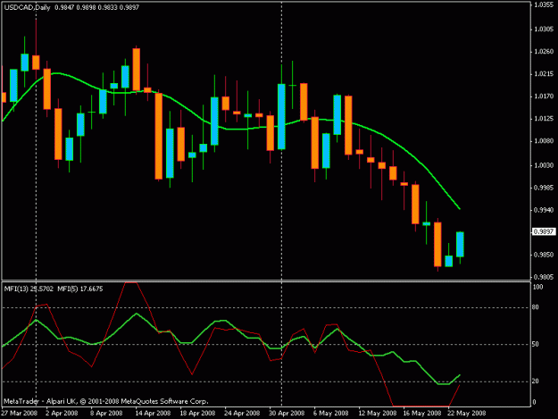Screen dimensions: 558x419
Task: Click the 0.9805 price scale label
Action: click(544, 277)
